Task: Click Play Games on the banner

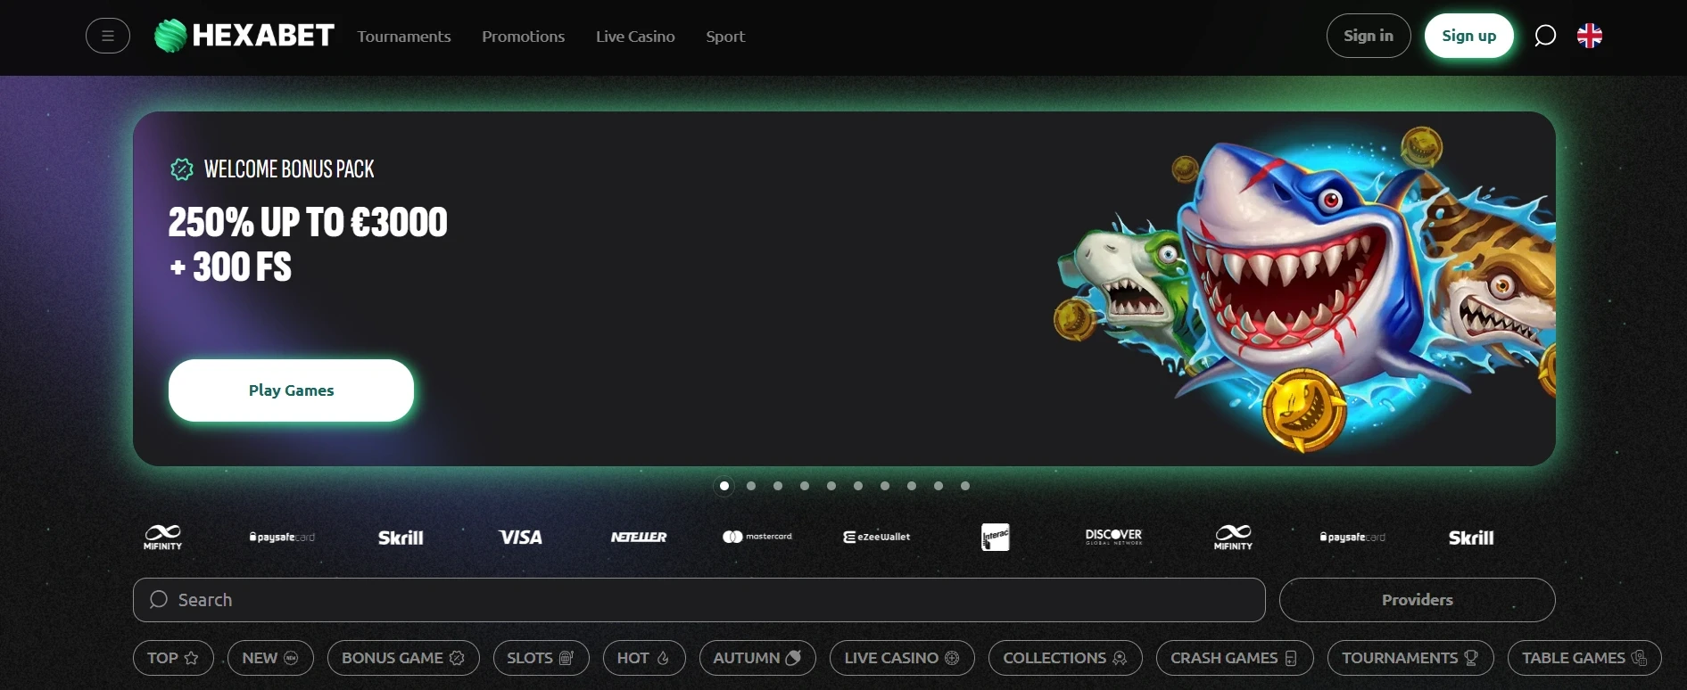Action: point(291,390)
